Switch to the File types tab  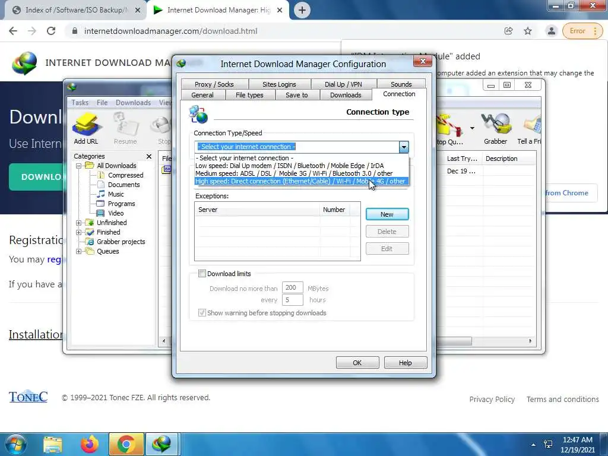click(x=249, y=95)
